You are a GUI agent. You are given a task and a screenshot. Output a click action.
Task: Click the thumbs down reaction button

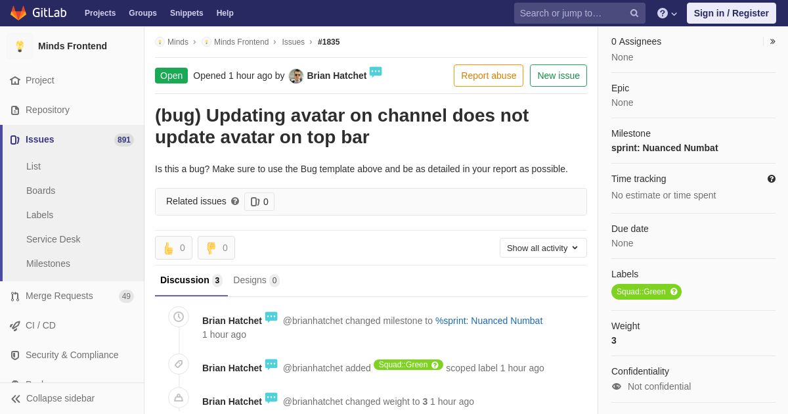click(216, 248)
